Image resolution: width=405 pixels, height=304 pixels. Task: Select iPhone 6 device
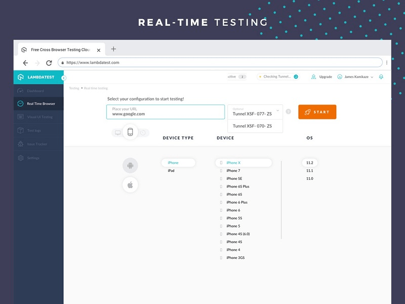(233, 210)
